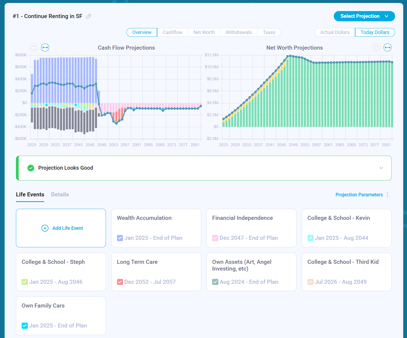Toggle Long Term Care event checkbox
This screenshot has height=338, width=407.
tap(120, 282)
